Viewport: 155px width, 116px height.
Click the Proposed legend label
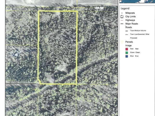134,38
